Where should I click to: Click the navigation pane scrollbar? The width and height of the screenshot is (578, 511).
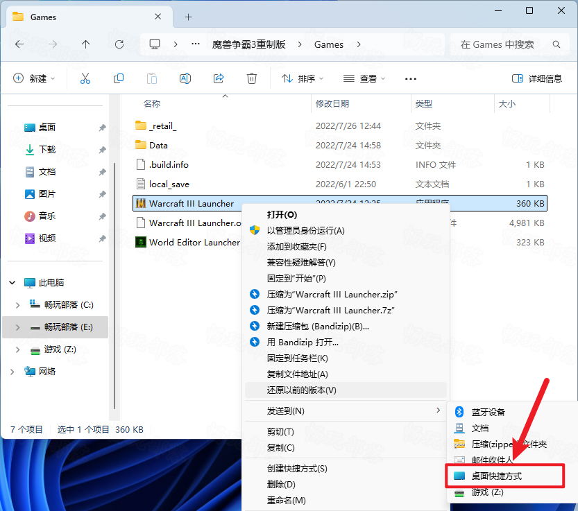(x=114, y=286)
